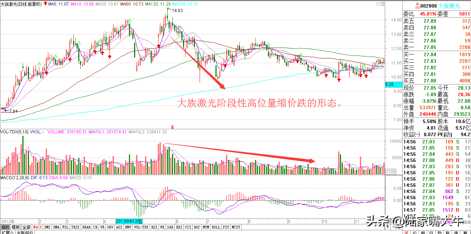Image resolution: width=471 pixels, height=234 pixels.
Task: Click the 14.83 peak price label
Action: (177, 11)
